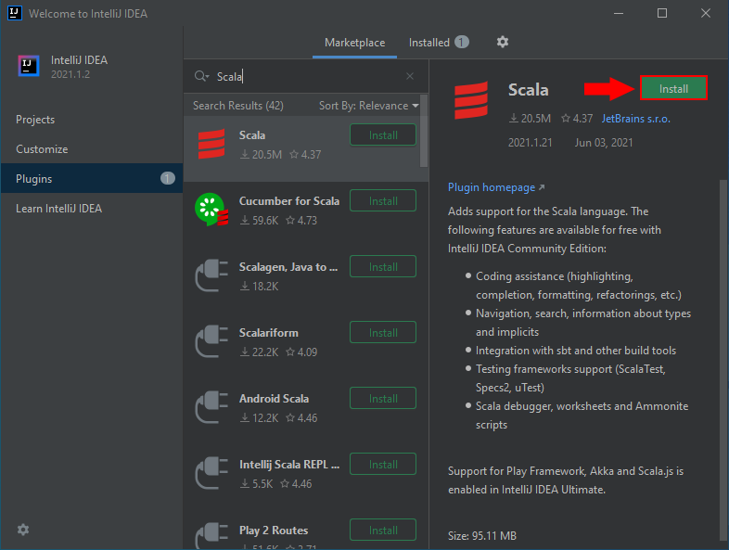Viewport: 729px width, 550px height.
Task: Maximize the Welcome to IntelliJ IDEA window
Action: 662,13
